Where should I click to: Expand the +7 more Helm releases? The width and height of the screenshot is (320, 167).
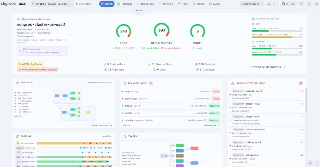(126, 125)
